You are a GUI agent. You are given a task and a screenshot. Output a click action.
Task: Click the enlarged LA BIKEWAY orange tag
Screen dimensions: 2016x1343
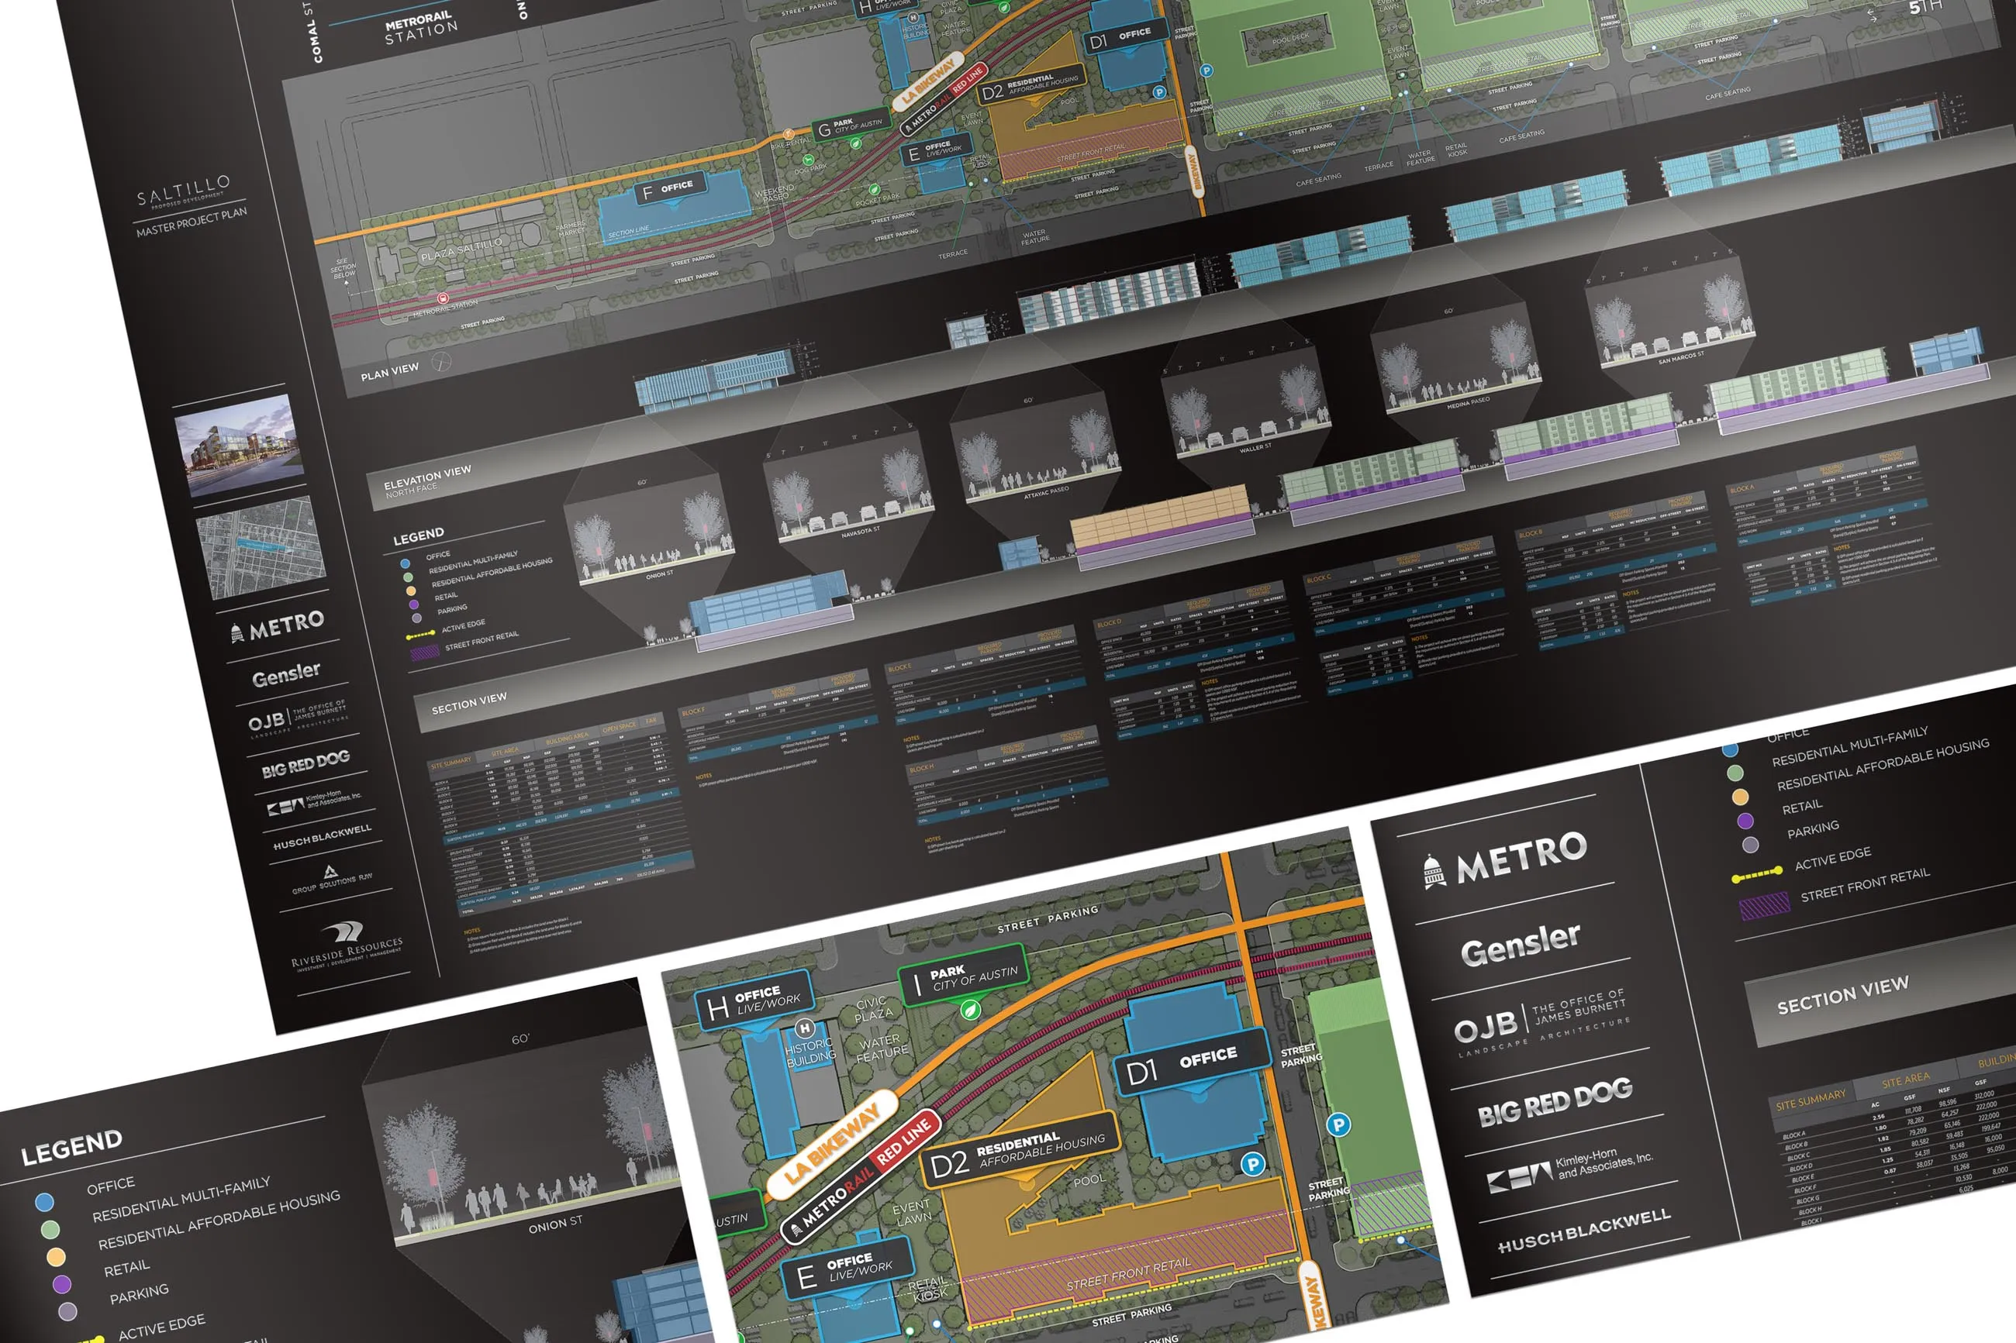click(832, 1145)
